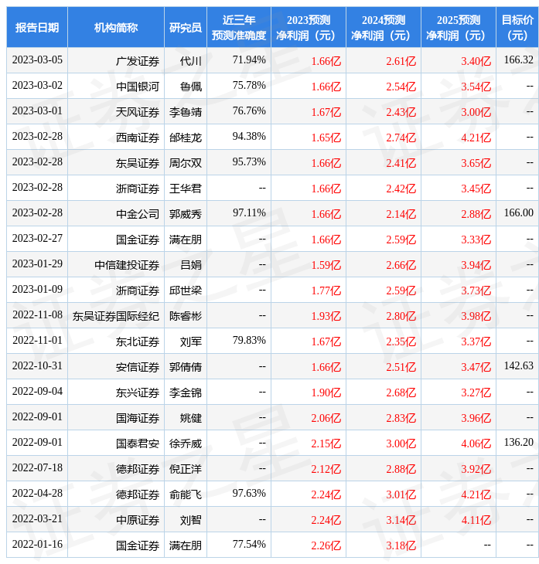This screenshot has width=539, height=564.
Task: Click analyst name 代川
Action: click(x=191, y=61)
